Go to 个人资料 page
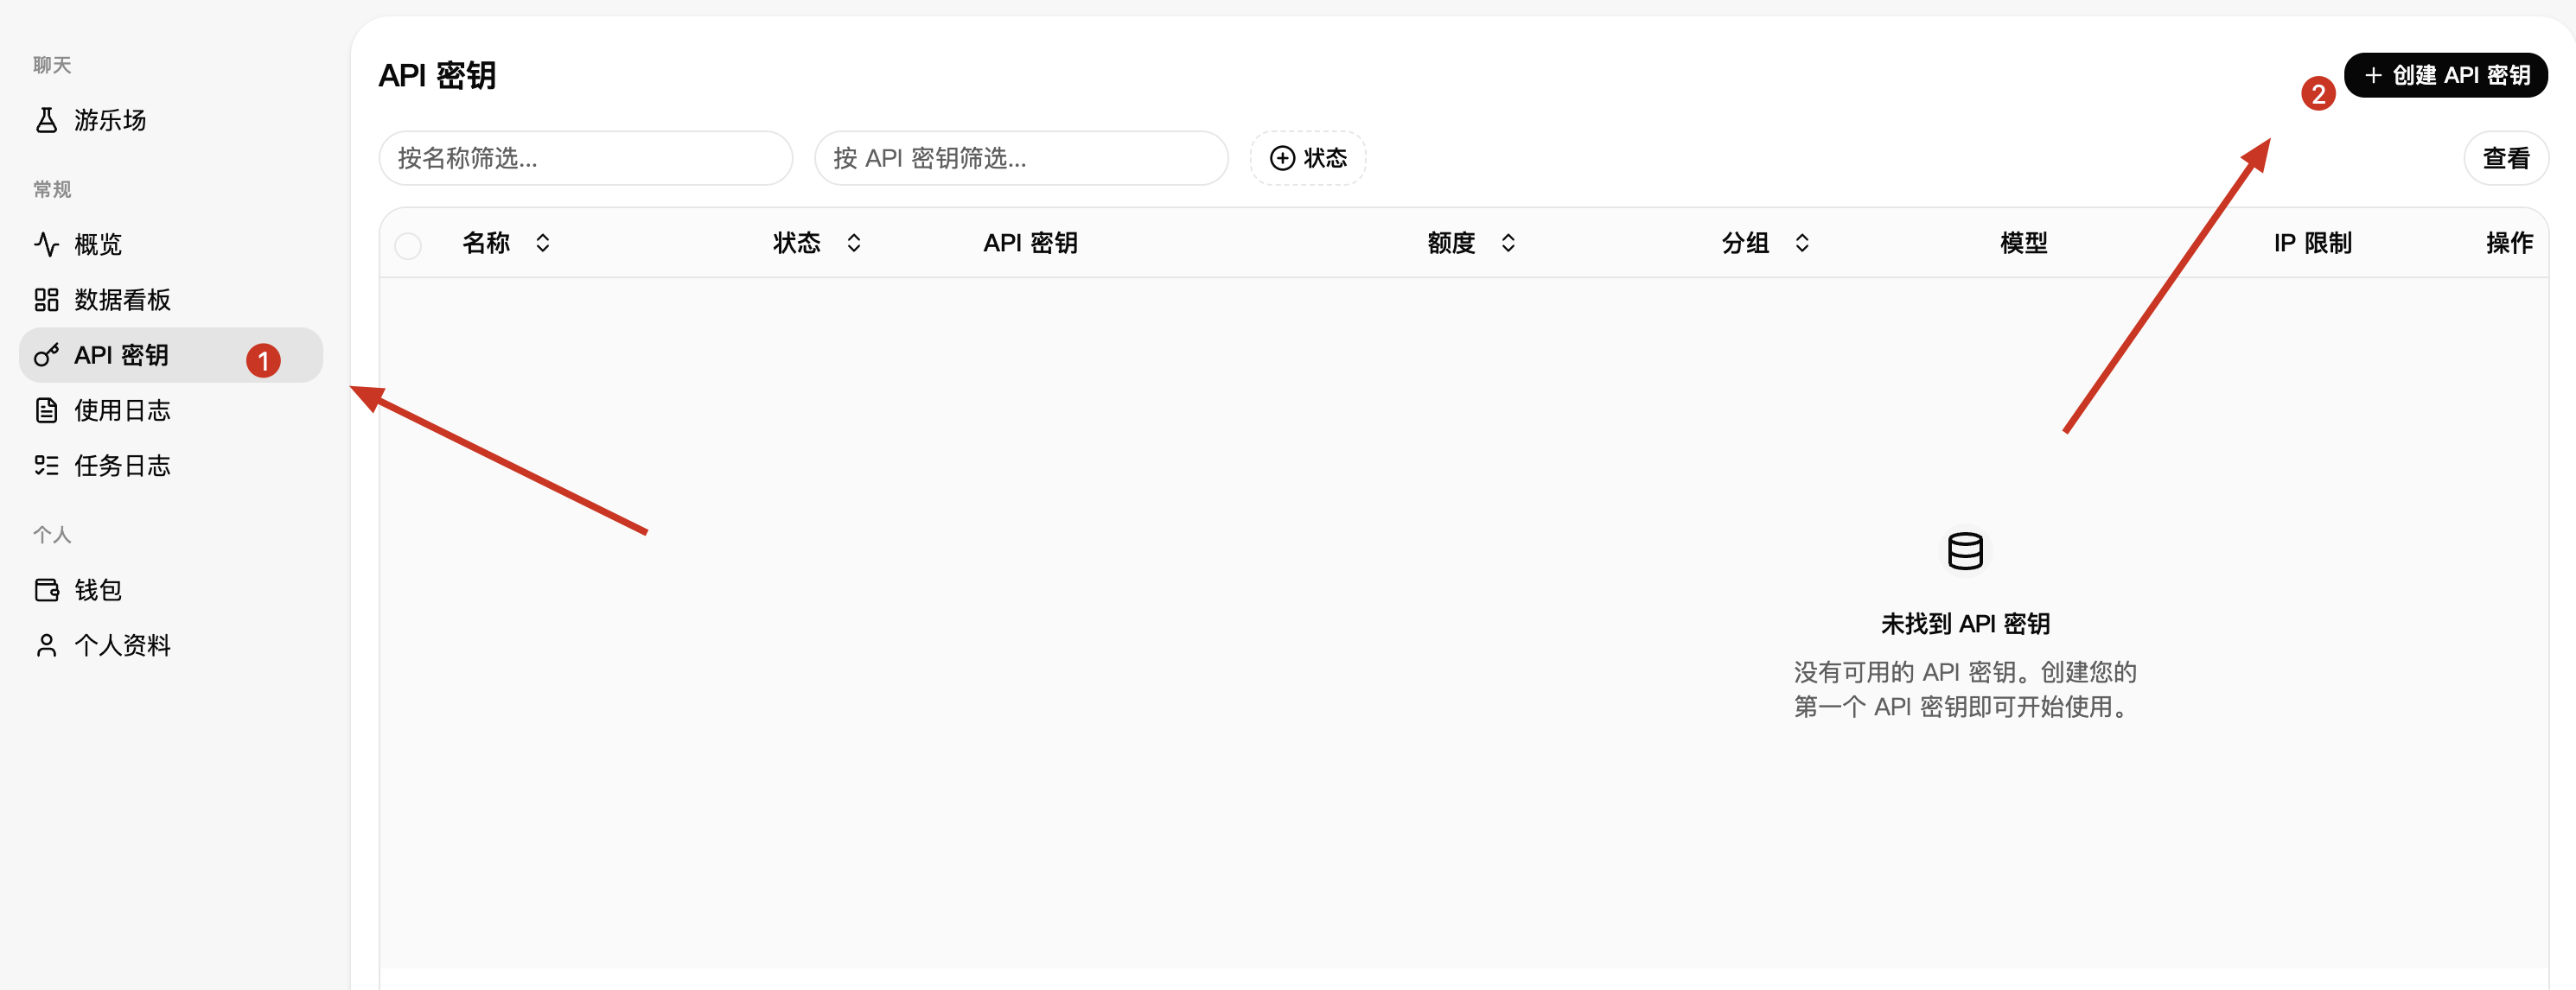2576x990 pixels. [171, 645]
